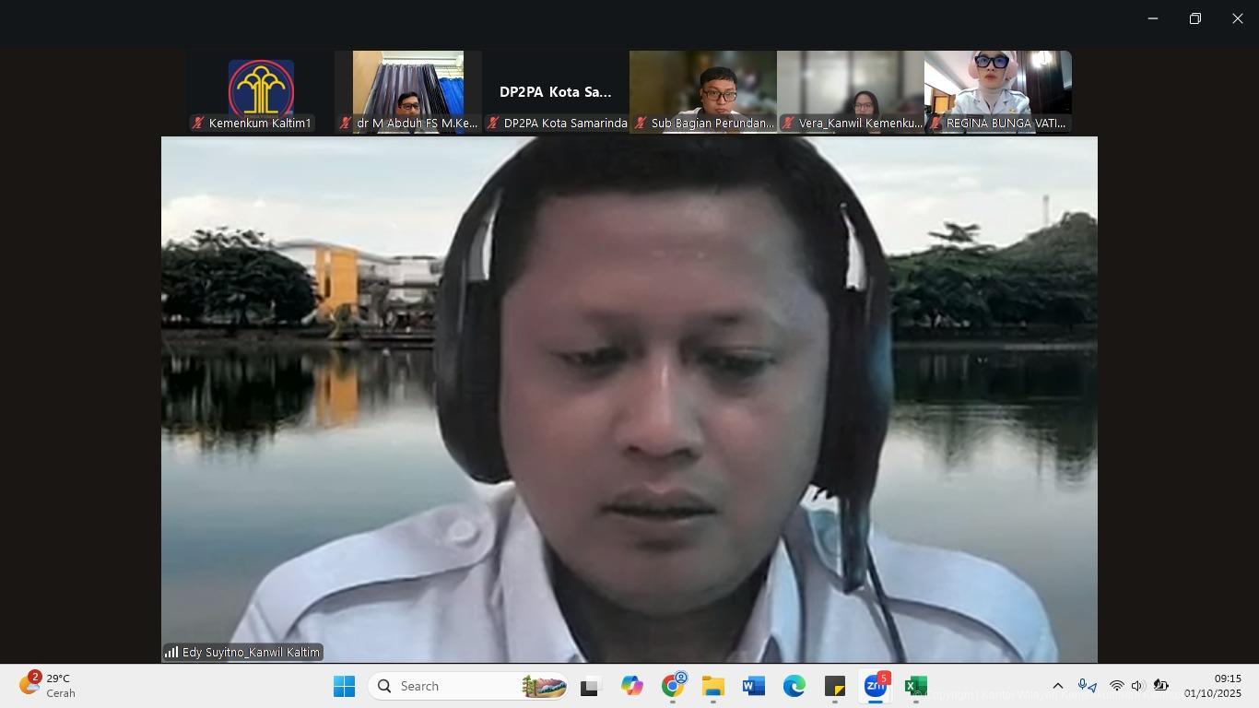1259x708 pixels.
Task: Open the Copilot app icon
Action: 631,687
